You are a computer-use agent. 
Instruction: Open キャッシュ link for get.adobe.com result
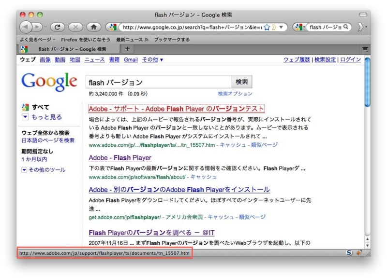coord(221,217)
